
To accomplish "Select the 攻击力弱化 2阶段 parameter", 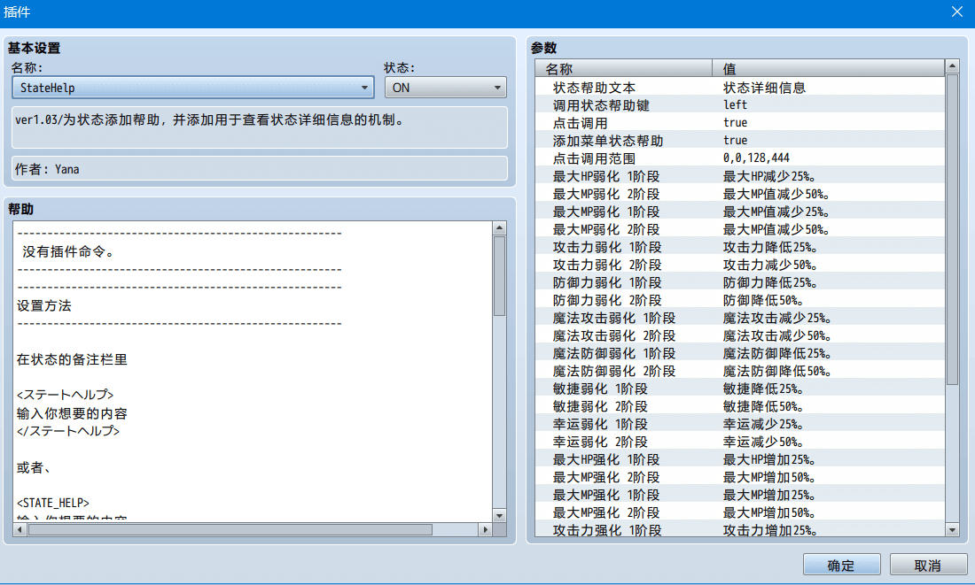I will pos(739,265).
